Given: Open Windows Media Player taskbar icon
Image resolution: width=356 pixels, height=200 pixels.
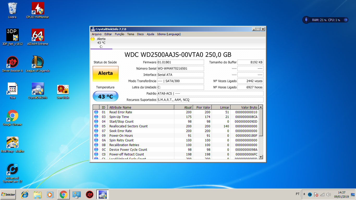Looking at the screenshot, I should click(x=50, y=194).
